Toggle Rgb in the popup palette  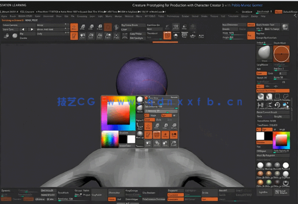point(166,116)
